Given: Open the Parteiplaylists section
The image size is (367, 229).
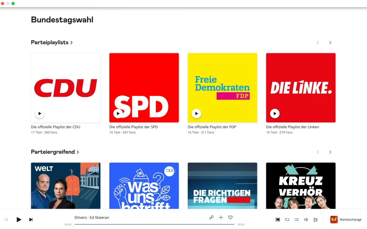Looking at the screenshot, I should coord(52,43).
